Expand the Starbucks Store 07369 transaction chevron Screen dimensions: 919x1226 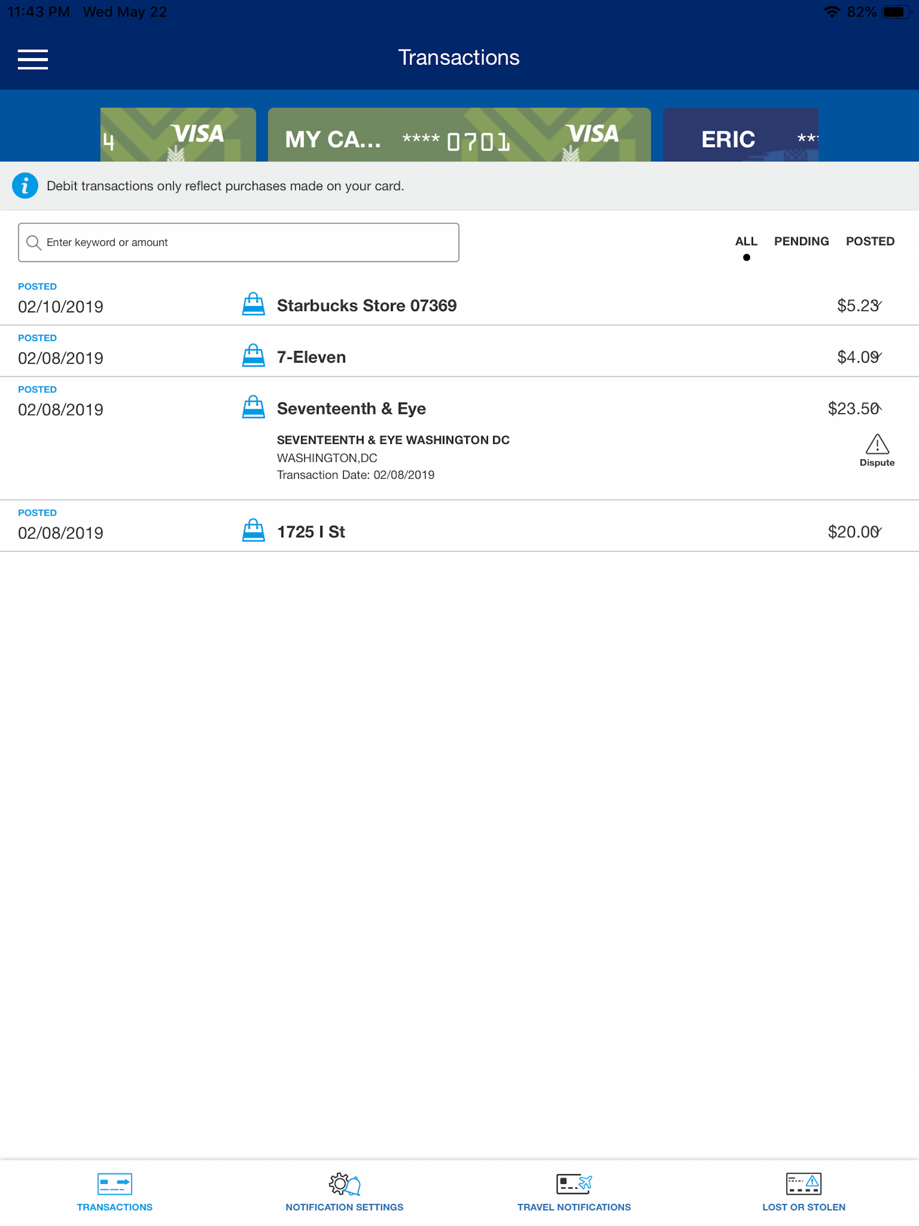coord(878,304)
